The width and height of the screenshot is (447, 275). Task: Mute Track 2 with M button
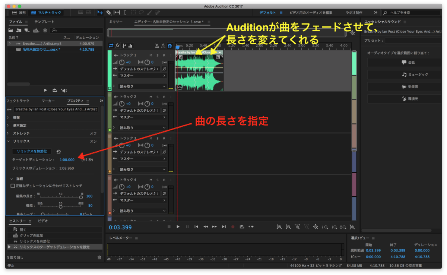[151, 97]
